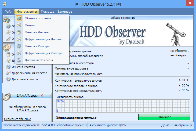
Task: Collapse S.M.A.R.T. panel with down arrow
Action: (x=49, y=96)
